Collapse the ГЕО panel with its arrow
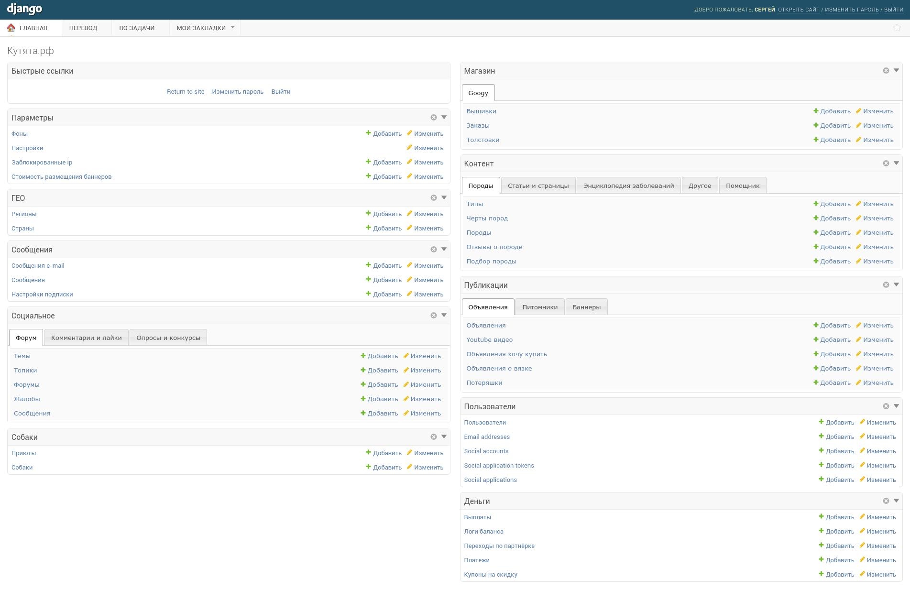The width and height of the screenshot is (910, 601). 444,197
